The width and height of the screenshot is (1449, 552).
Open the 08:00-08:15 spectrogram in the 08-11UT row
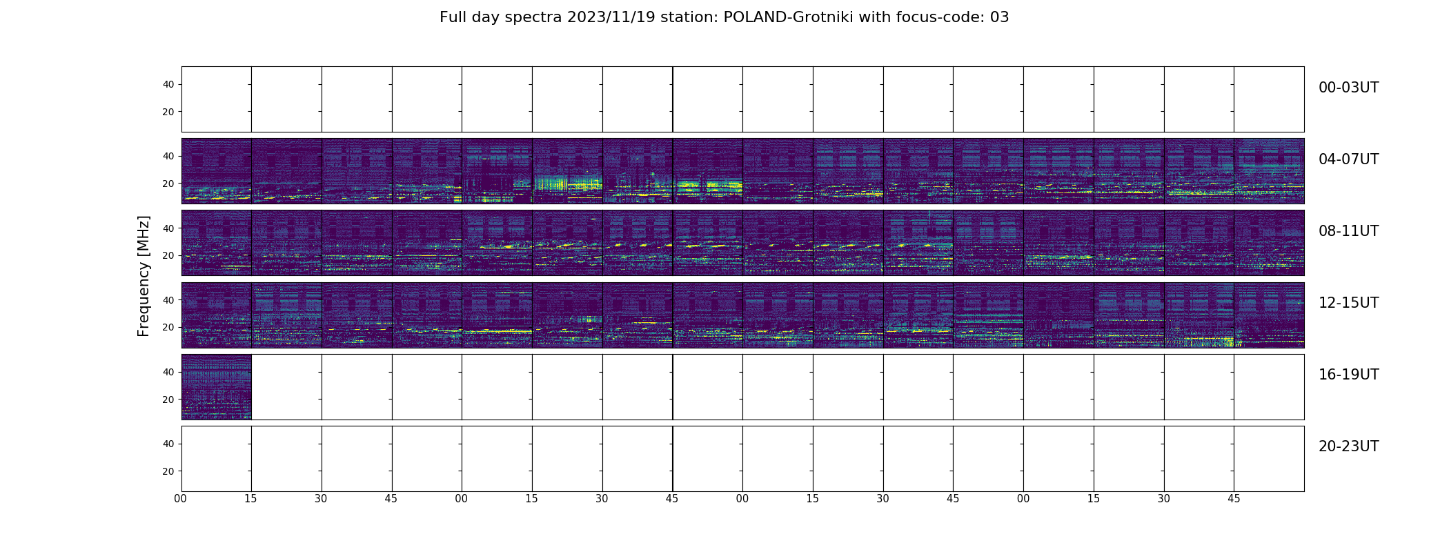coord(217,243)
